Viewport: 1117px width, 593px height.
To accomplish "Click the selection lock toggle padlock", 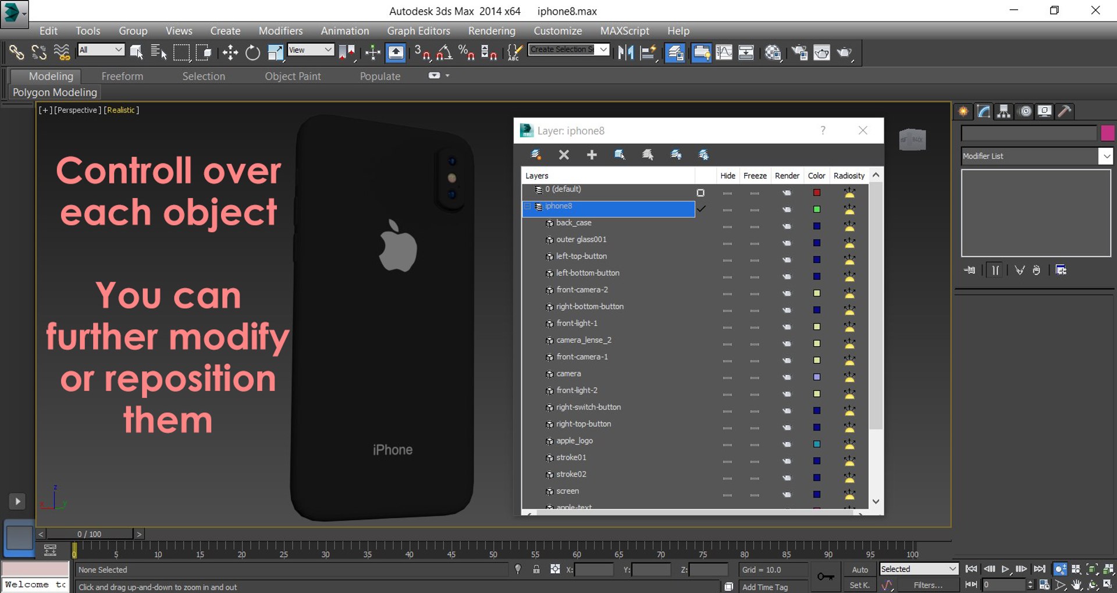I will coord(536,569).
